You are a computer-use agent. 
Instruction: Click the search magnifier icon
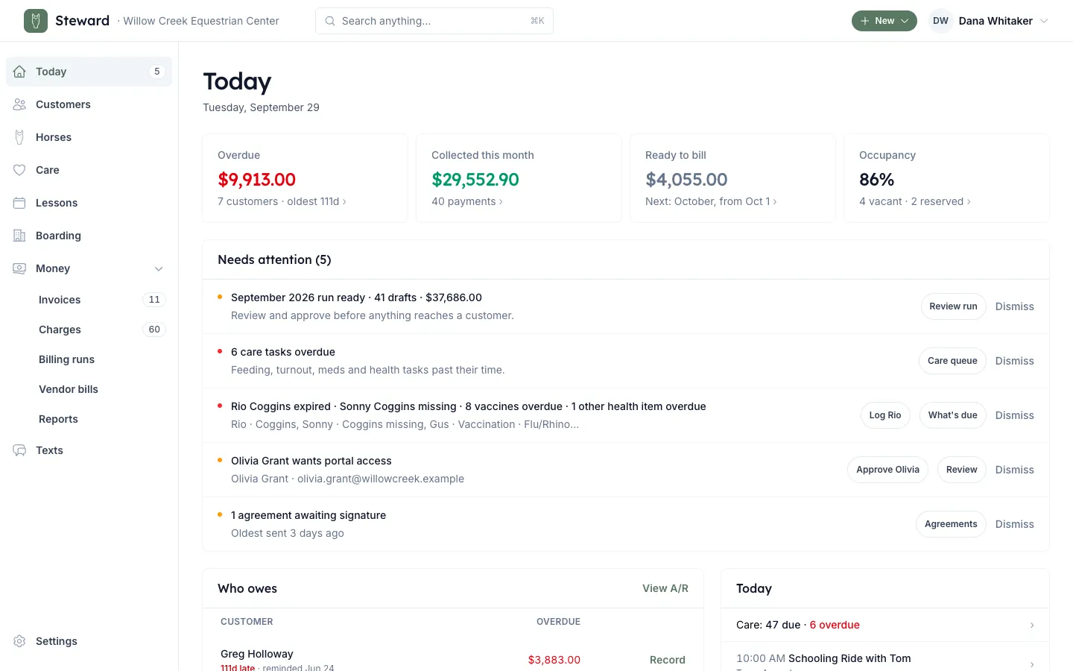point(330,21)
